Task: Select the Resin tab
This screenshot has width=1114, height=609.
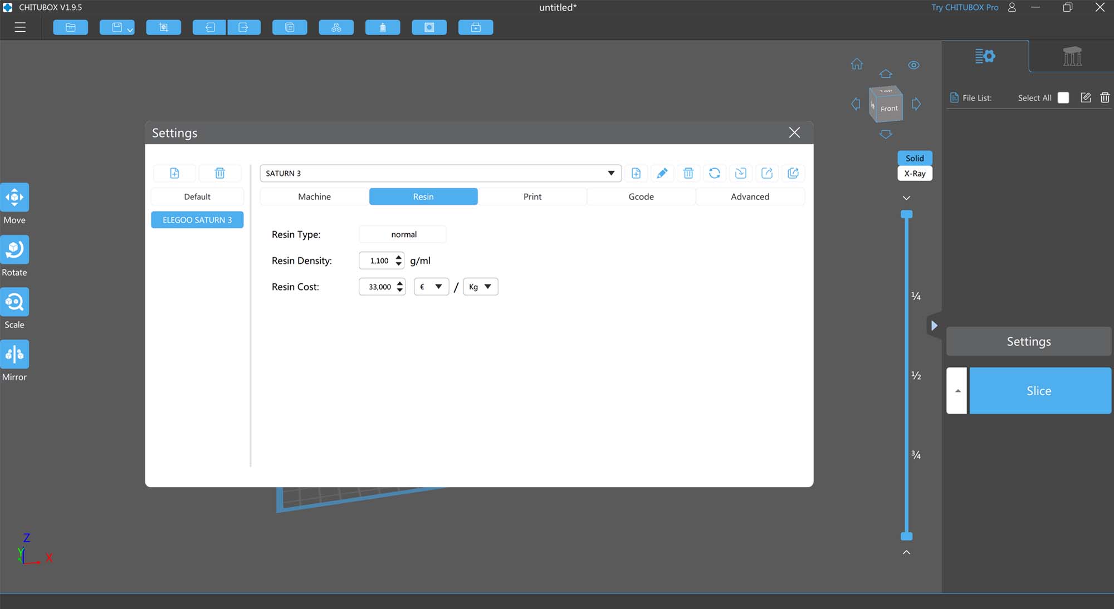Action: click(423, 197)
